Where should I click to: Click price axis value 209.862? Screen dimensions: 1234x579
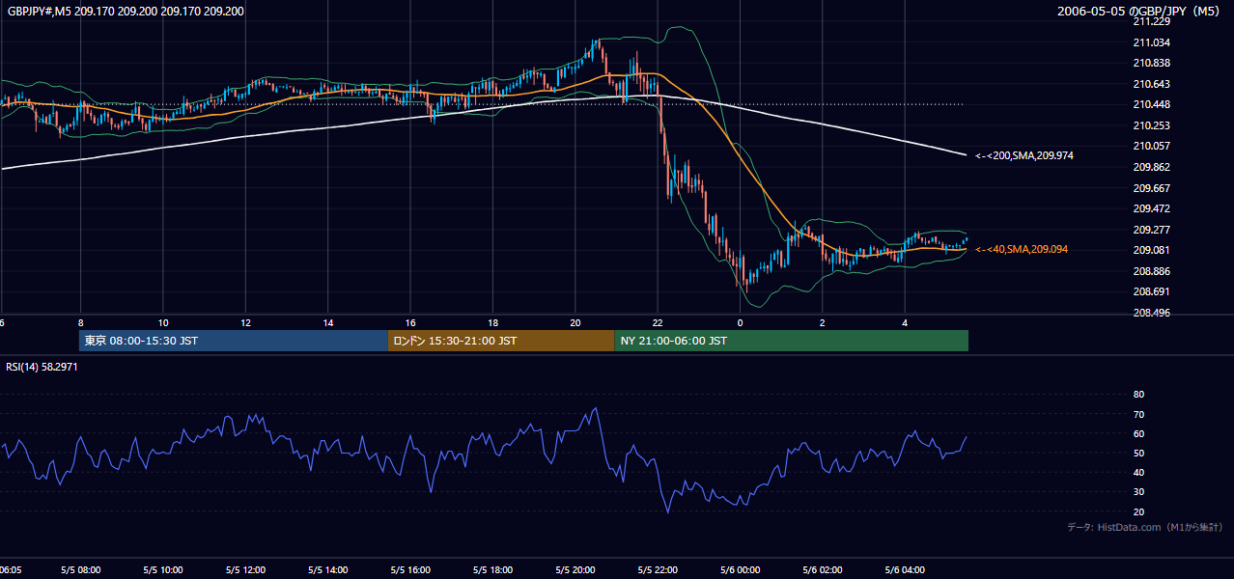(x=1150, y=167)
